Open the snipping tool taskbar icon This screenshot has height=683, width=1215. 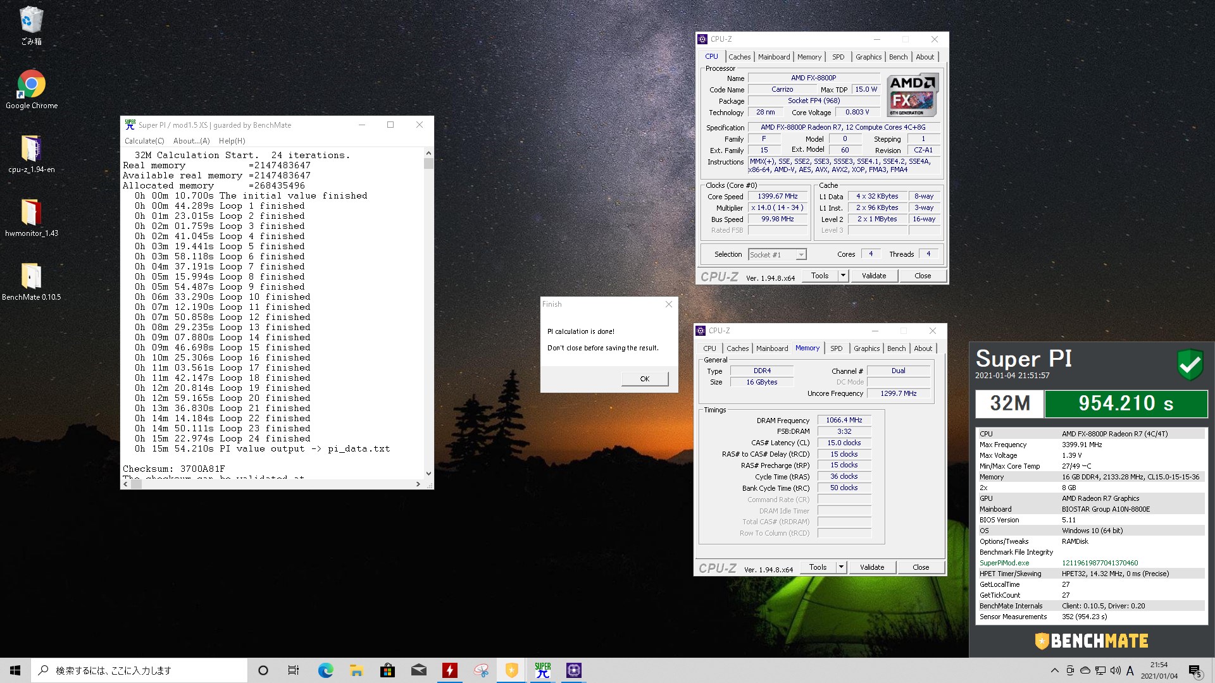click(x=481, y=670)
